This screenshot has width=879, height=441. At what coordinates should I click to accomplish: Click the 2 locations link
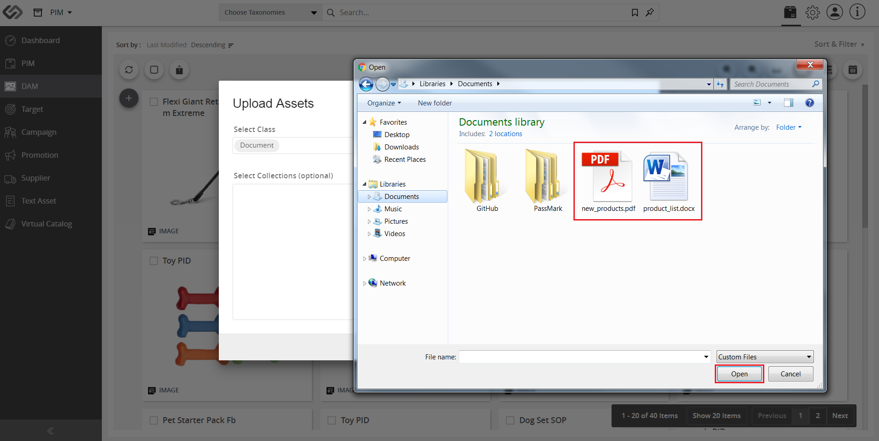506,134
